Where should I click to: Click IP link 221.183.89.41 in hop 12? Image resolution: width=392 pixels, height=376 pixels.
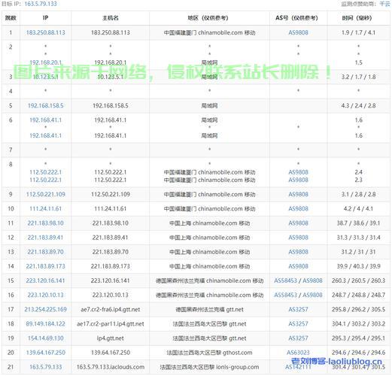click(46, 238)
